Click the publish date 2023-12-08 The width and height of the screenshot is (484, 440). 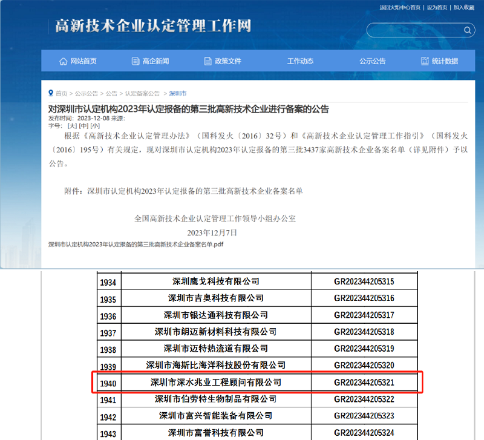(93, 118)
